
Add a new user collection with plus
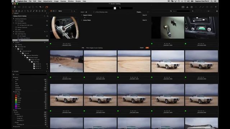point(45,32)
